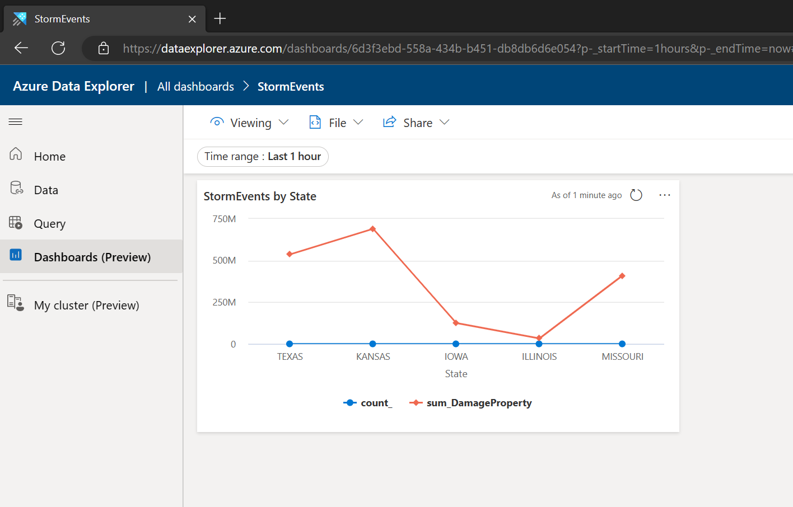793x507 pixels.
Task: Expand the File menu chevron
Action: (x=358, y=122)
